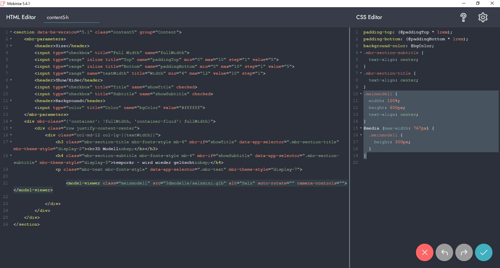Click the HTML Editor heading
500x268 pixels.
[x=21, y=17]
